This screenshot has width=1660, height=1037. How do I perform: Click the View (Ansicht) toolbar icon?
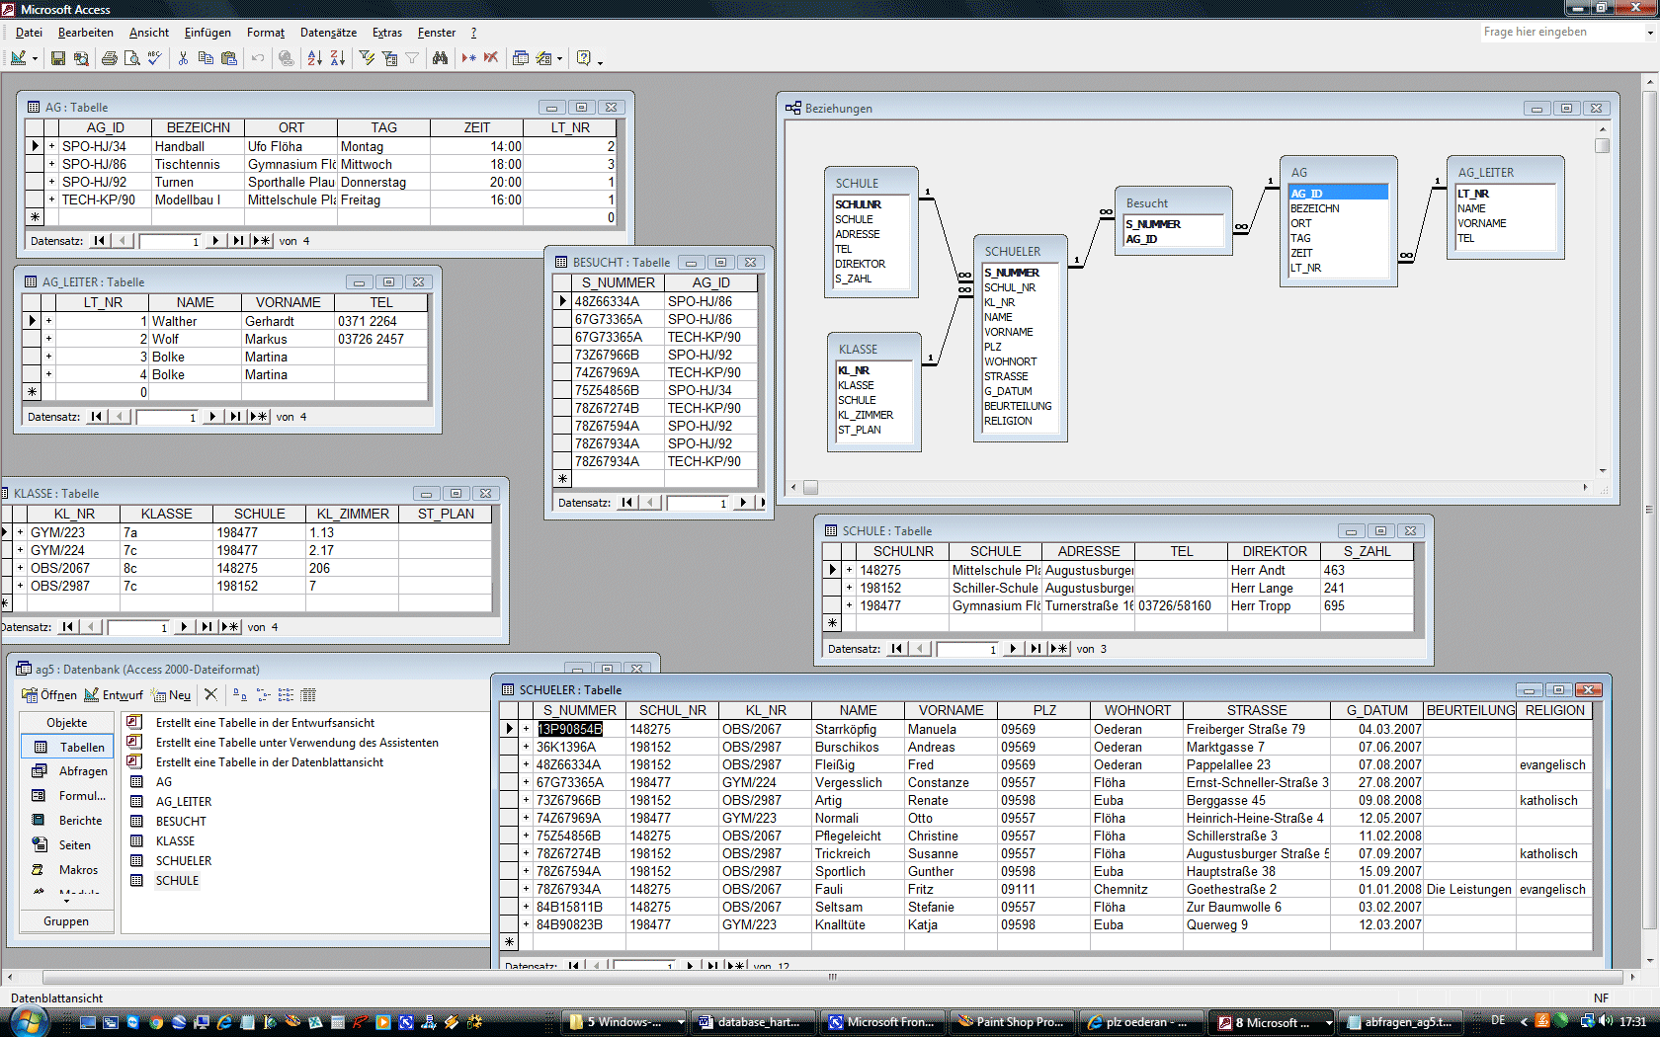pyautogui.click(x=18, y=58)
